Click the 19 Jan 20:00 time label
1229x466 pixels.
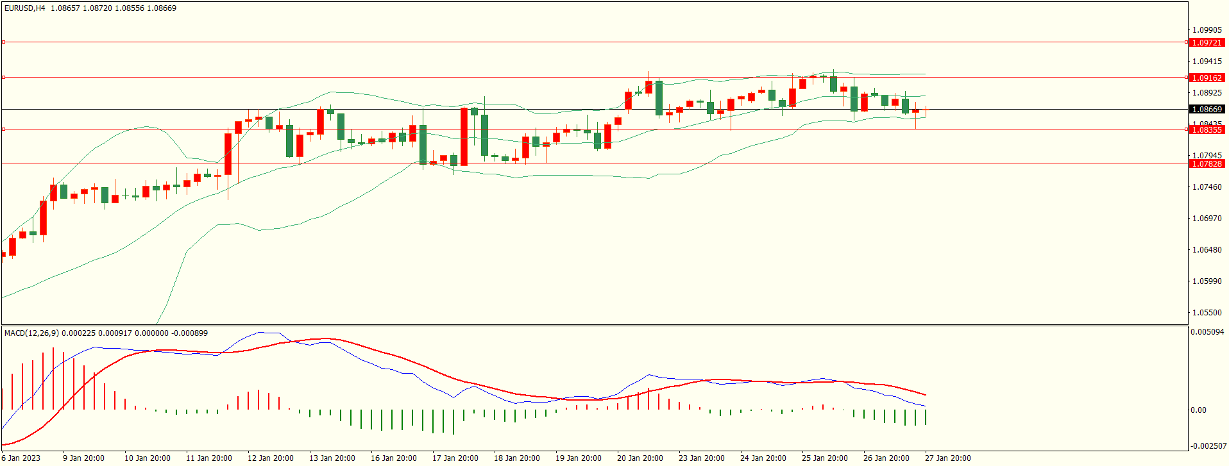point(579,458)
